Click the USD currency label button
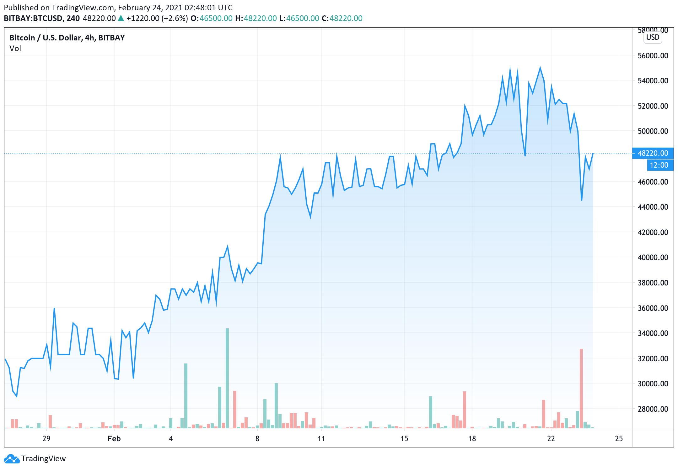The image size is (678, 470). (x=653, y=37)
